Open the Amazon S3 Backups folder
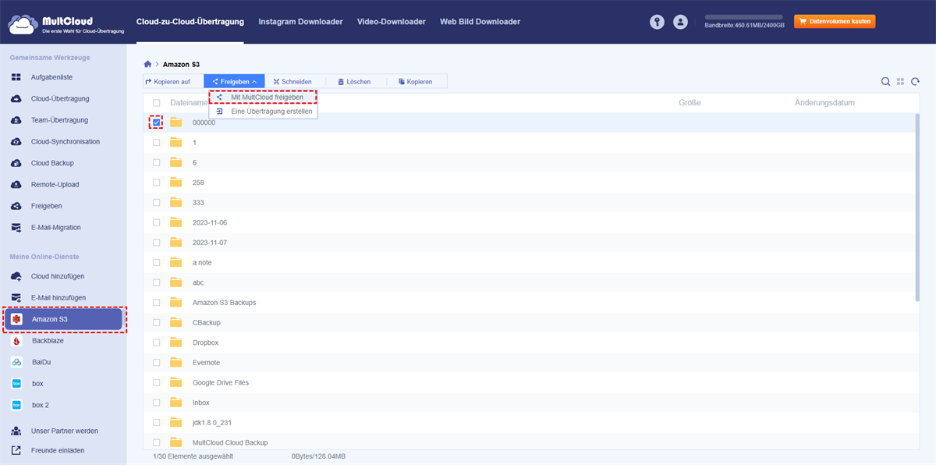 point(224,303)
